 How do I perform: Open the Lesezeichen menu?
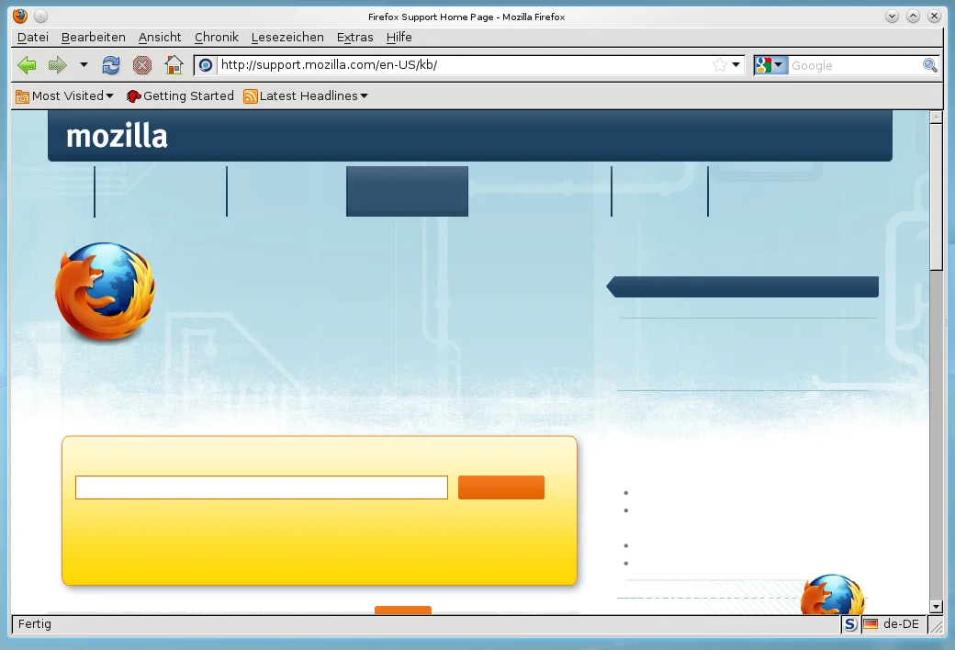tap(287, 37)
